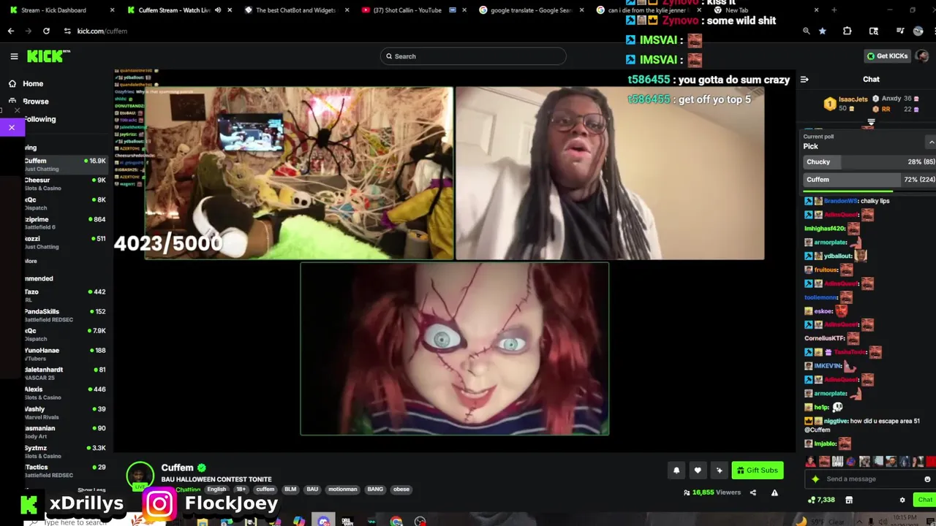Go back in browser

point(11,31)
